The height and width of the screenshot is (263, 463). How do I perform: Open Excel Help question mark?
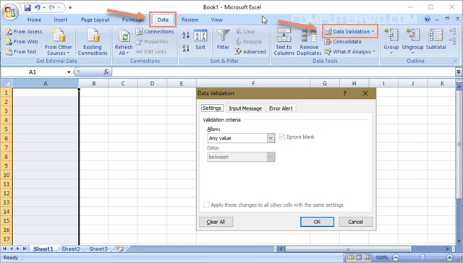427,20
